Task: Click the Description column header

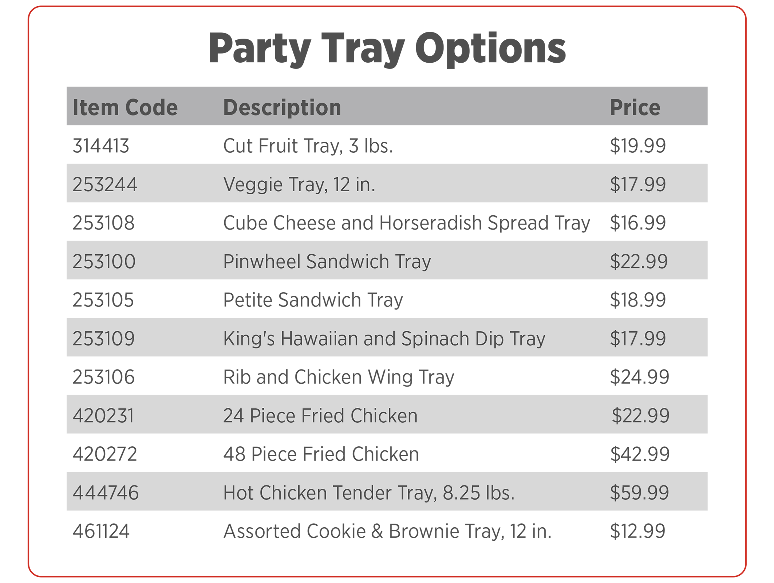Action: click(x=282, y=107)
